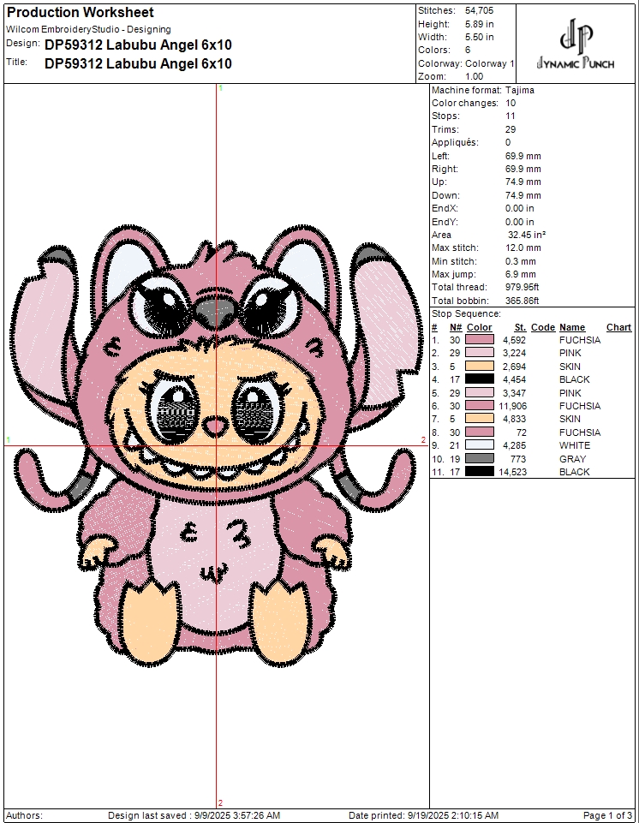Click the stitch count 4,592

[515, 340]
